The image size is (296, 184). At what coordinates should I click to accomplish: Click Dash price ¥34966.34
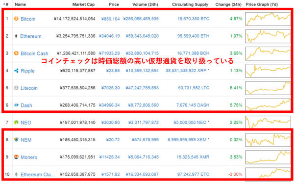click(x=109, y=105)
